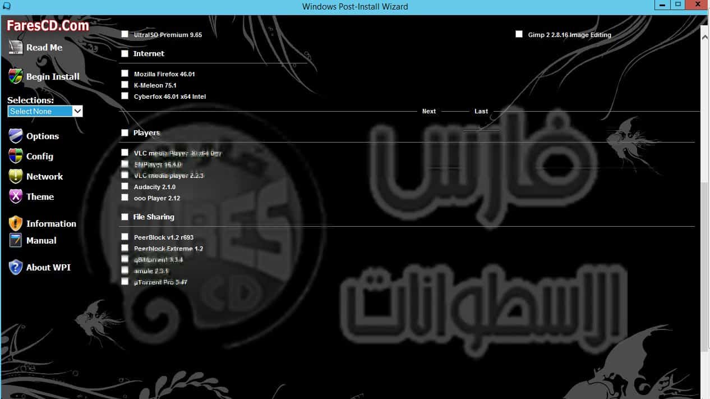Click the Manual notebook icon
This screenshot has width=710, height=399.
click(x=16, y=240)
